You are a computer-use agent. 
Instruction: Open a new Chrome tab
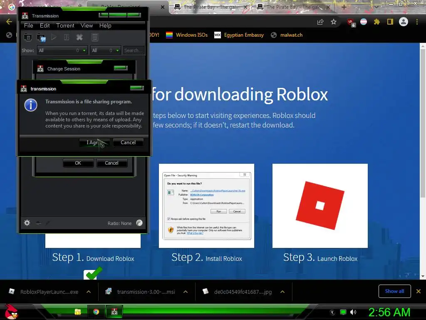(344, 7)
